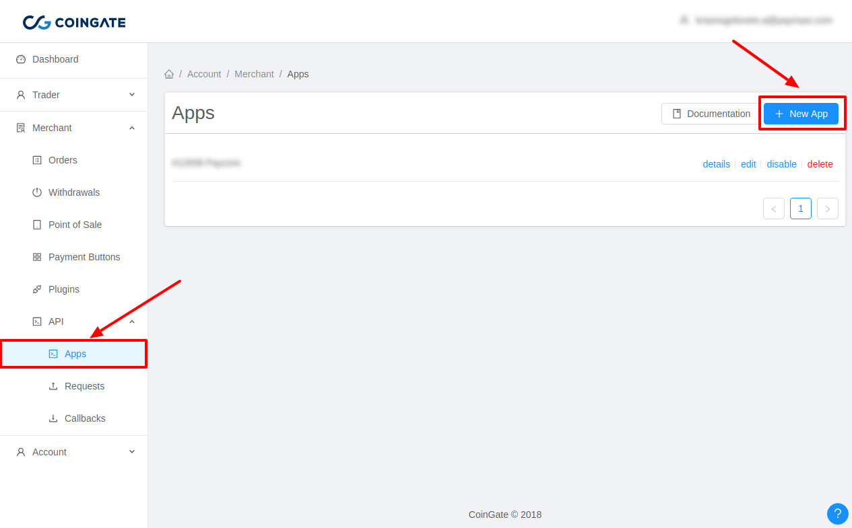Click the Documentation book icon
Image resolution: width=852 pixels, height=528 pixels.
[677, 114]
